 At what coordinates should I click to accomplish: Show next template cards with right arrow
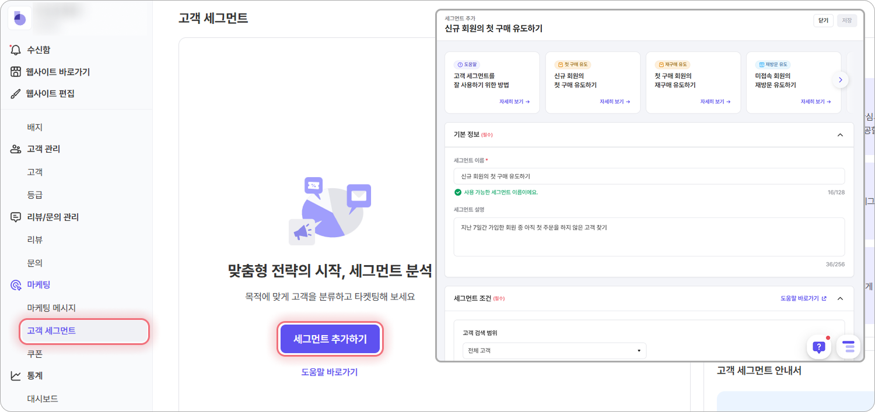tap(840, 80)
